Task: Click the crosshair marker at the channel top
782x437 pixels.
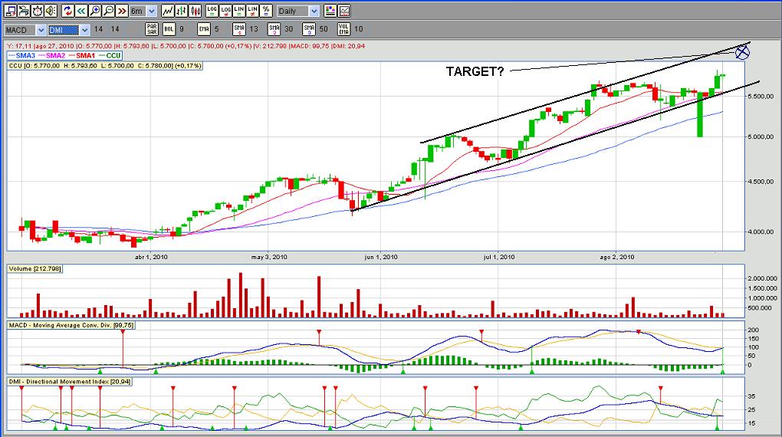Action: click(x=743, y=52)
